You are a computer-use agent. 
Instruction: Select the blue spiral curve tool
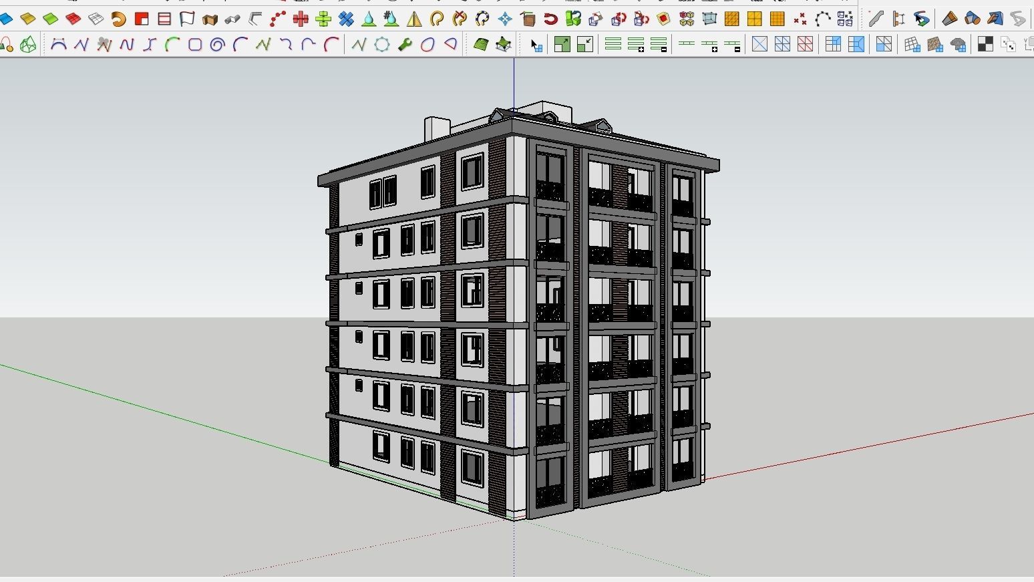pos(217,45)
